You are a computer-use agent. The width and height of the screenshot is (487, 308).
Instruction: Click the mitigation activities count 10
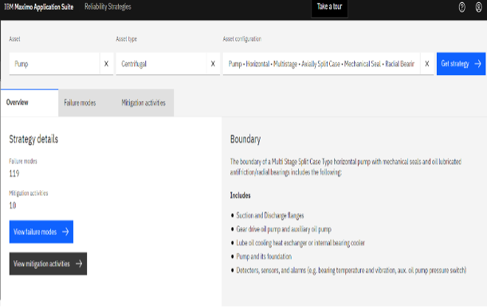pos(13,206)
